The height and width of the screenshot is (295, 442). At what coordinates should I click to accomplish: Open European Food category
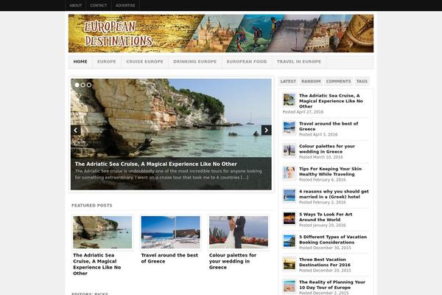tap(247, 61)
